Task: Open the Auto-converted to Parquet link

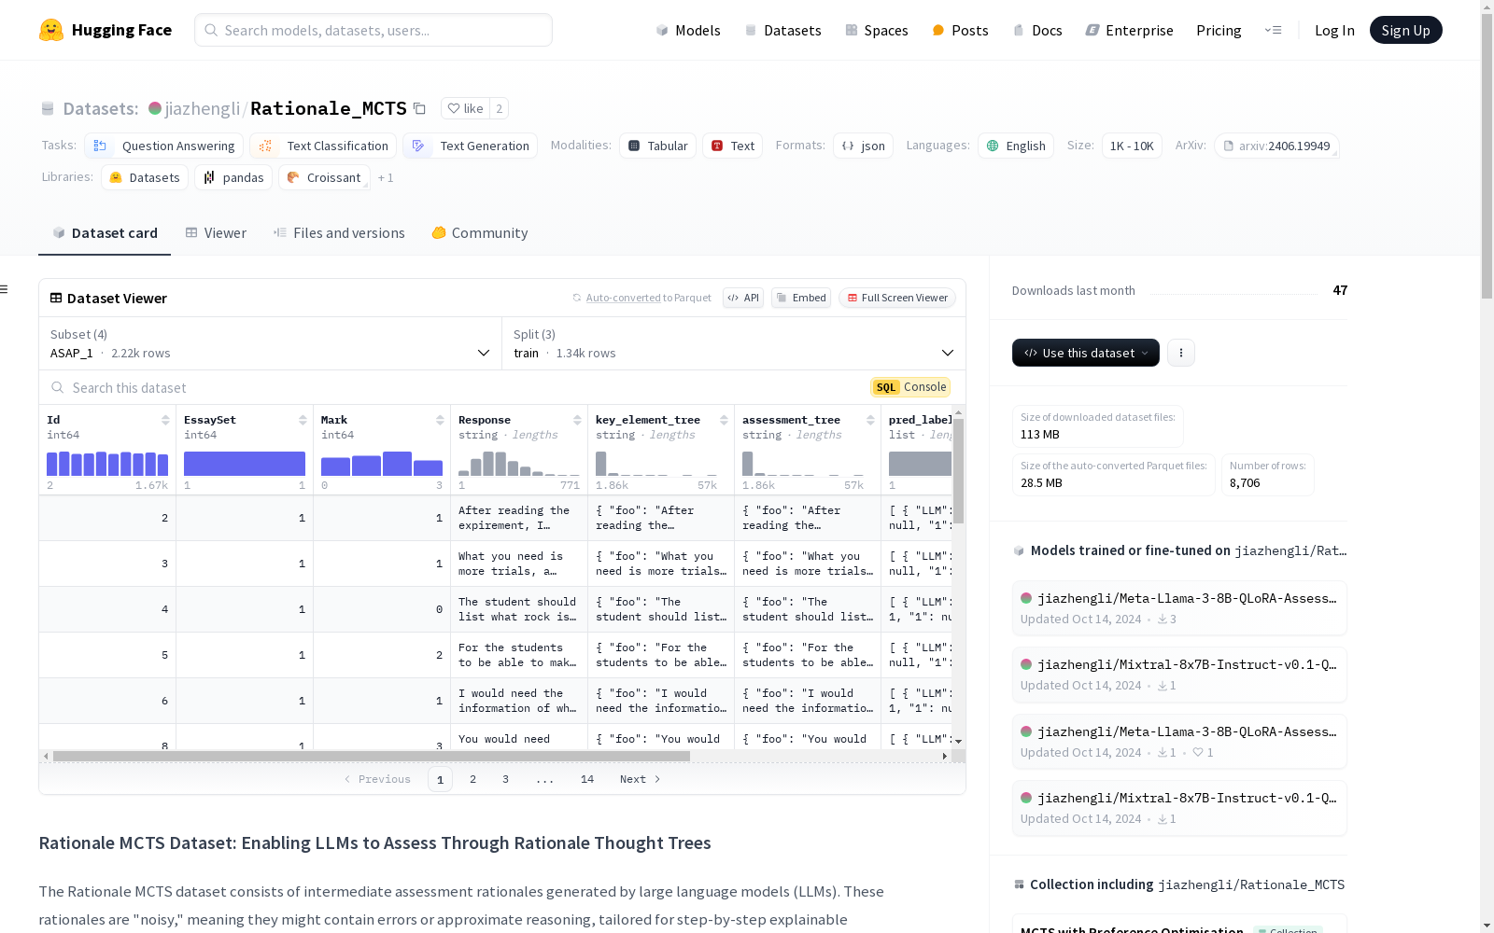Action: tap(623, 298)
